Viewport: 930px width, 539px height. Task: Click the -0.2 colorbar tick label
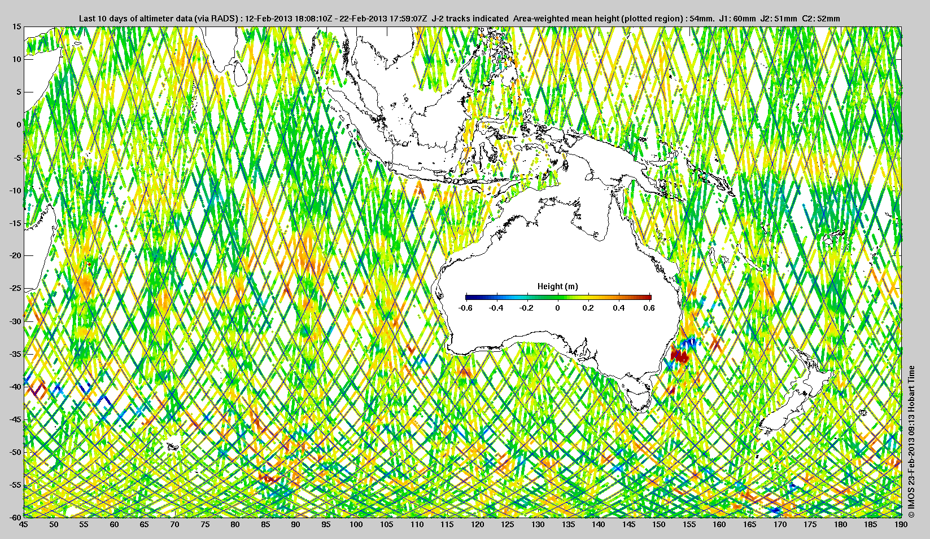pyautogui.click(x=527, y=308)
